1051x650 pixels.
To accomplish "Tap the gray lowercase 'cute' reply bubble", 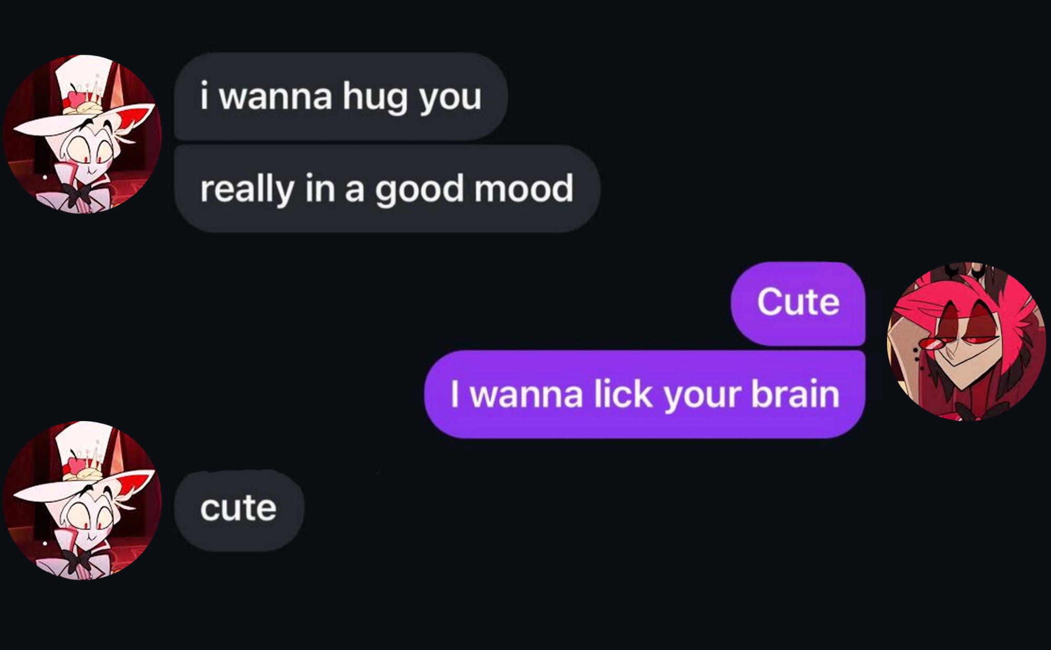I will tap(239, 509).
